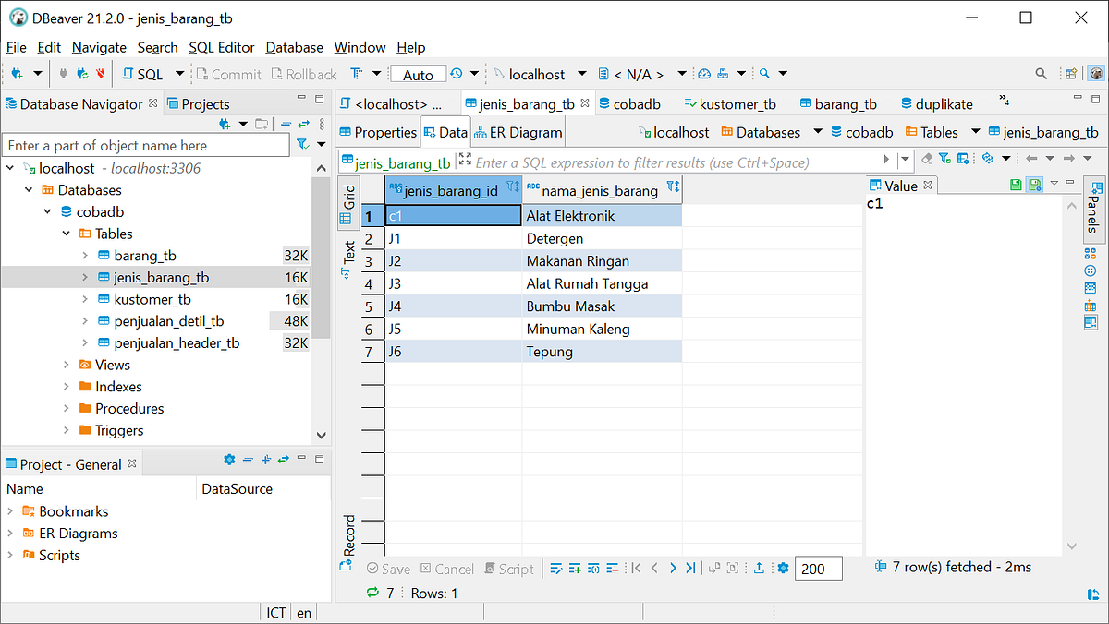Open the Database menu
This screenshot has height=624, width=1109.
click(x=294, y=47)
